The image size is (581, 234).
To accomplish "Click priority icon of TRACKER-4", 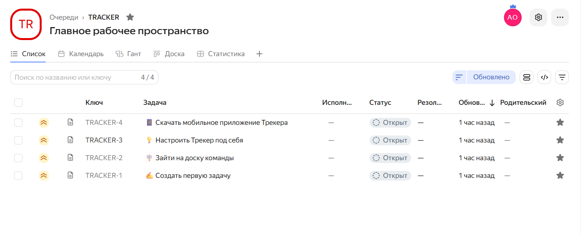I will click(44, 122).
